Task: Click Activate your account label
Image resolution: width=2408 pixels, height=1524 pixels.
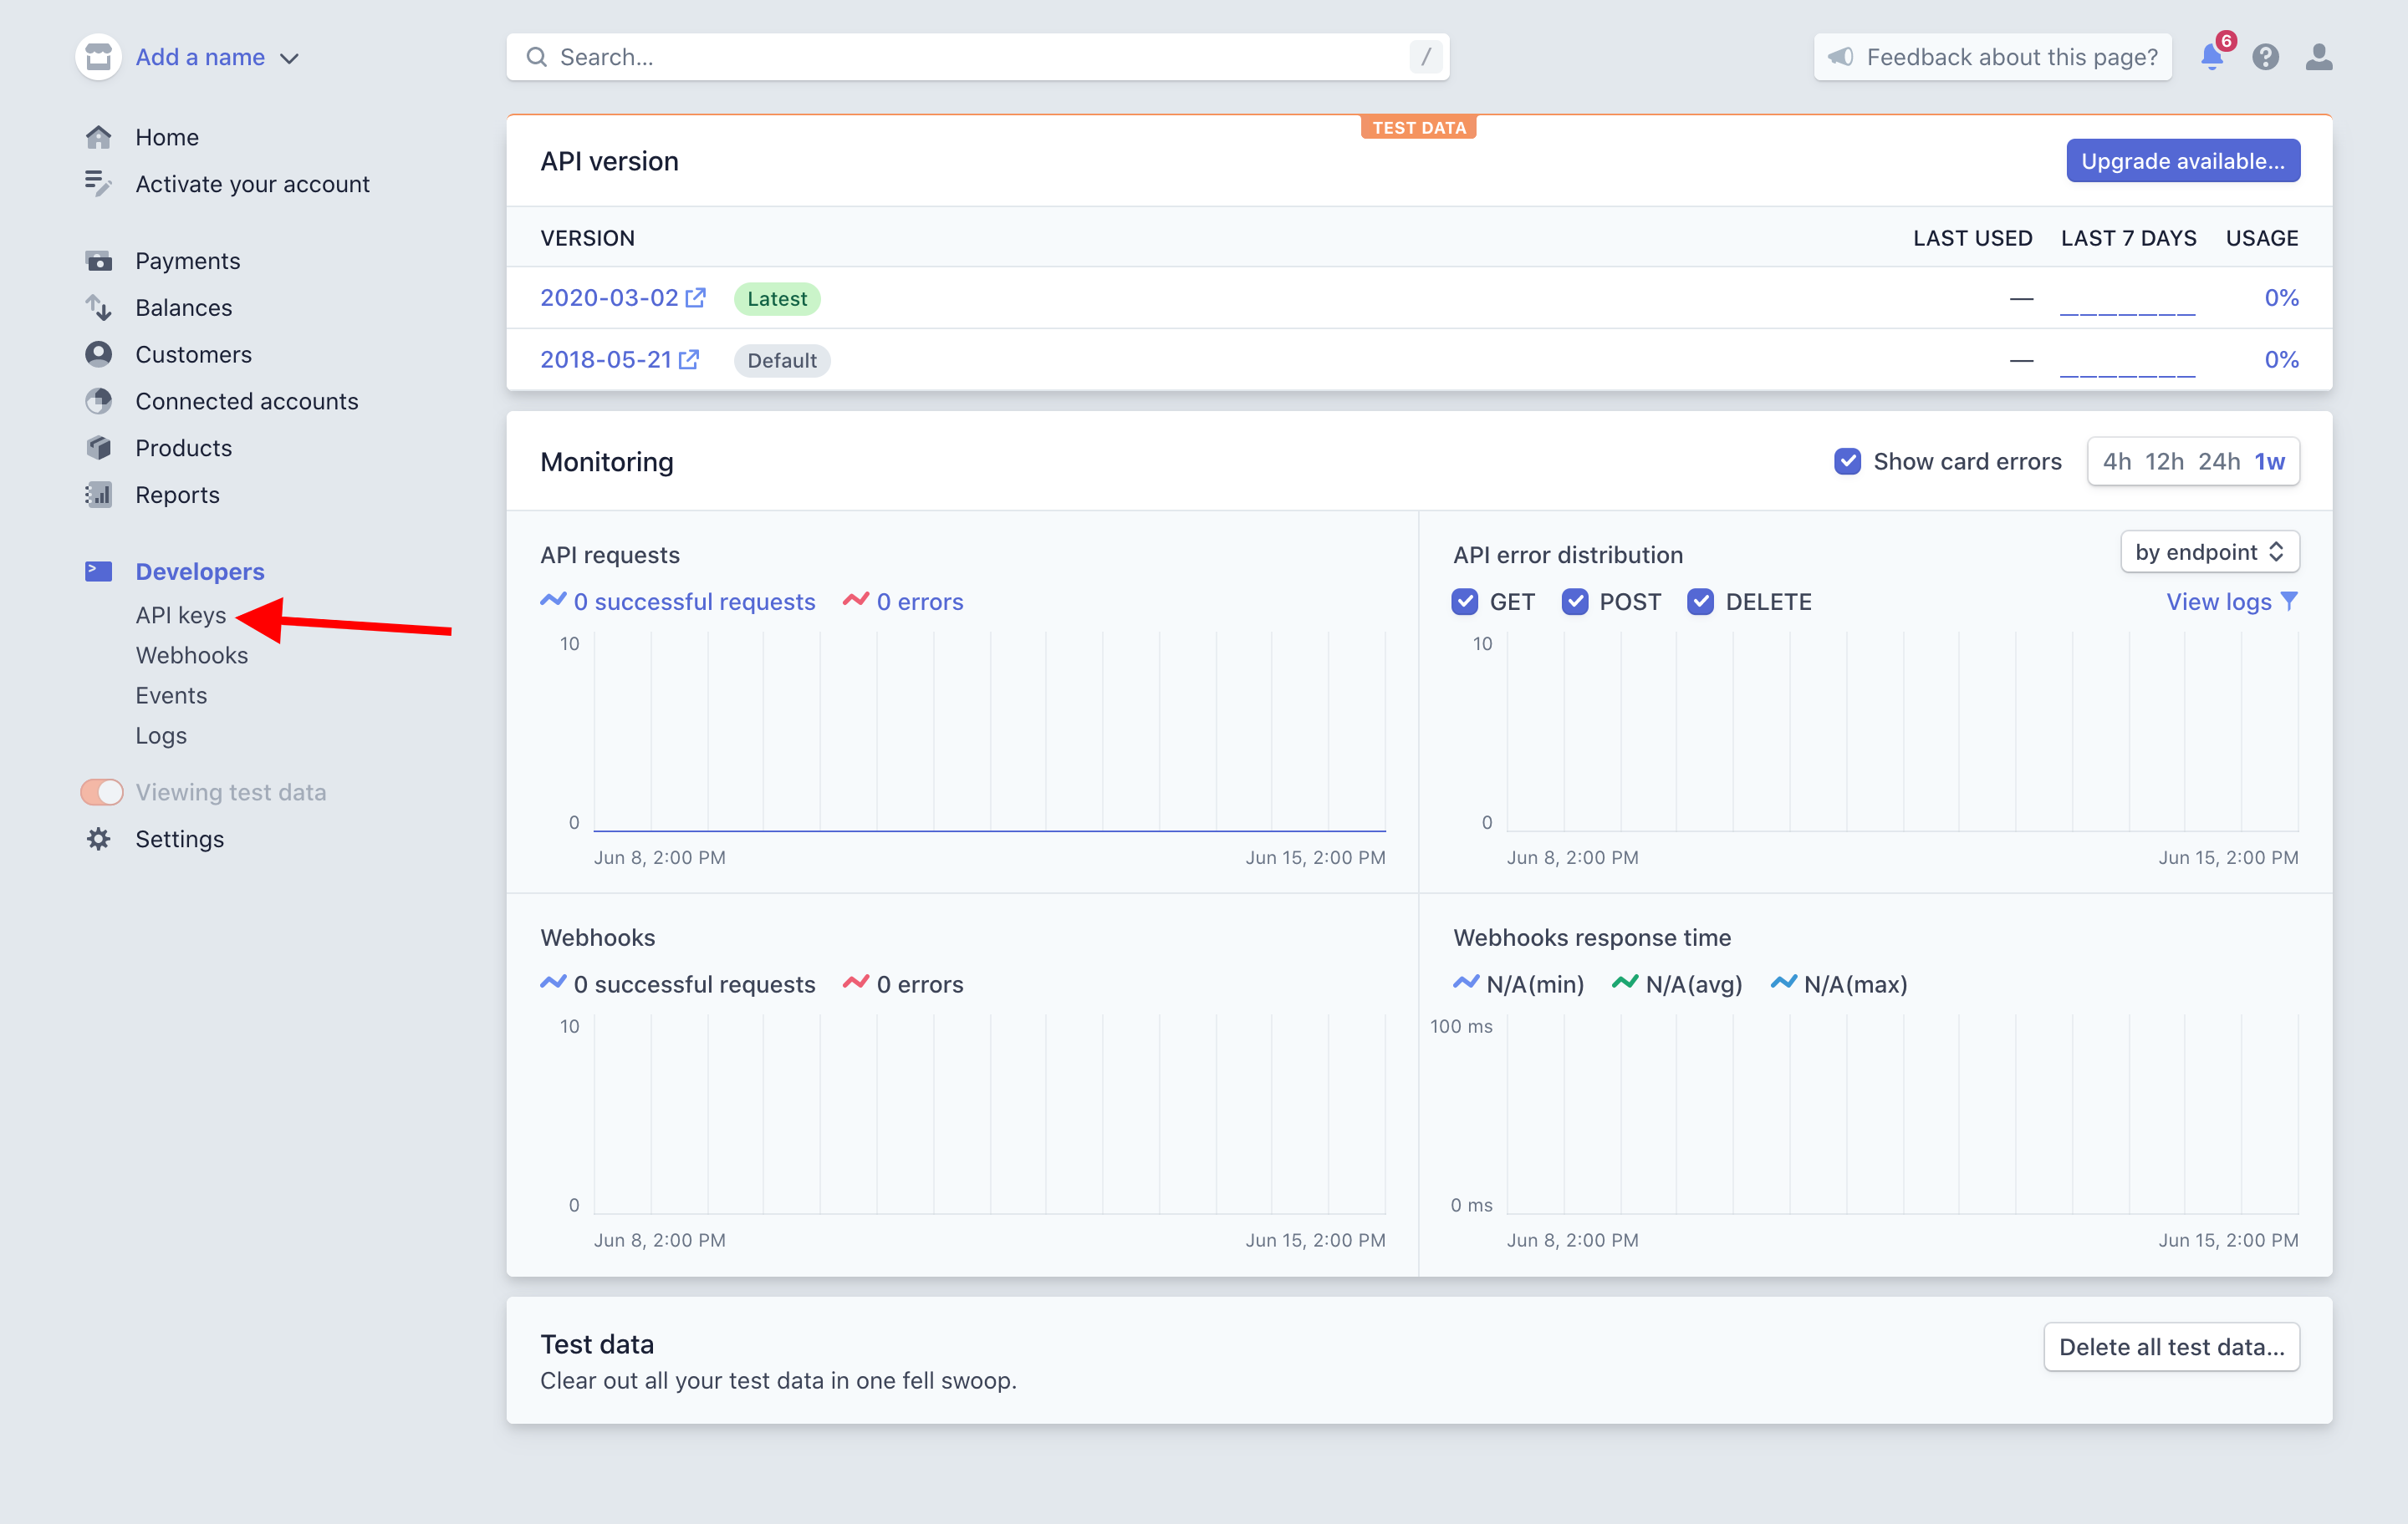Action: [252, 184]
